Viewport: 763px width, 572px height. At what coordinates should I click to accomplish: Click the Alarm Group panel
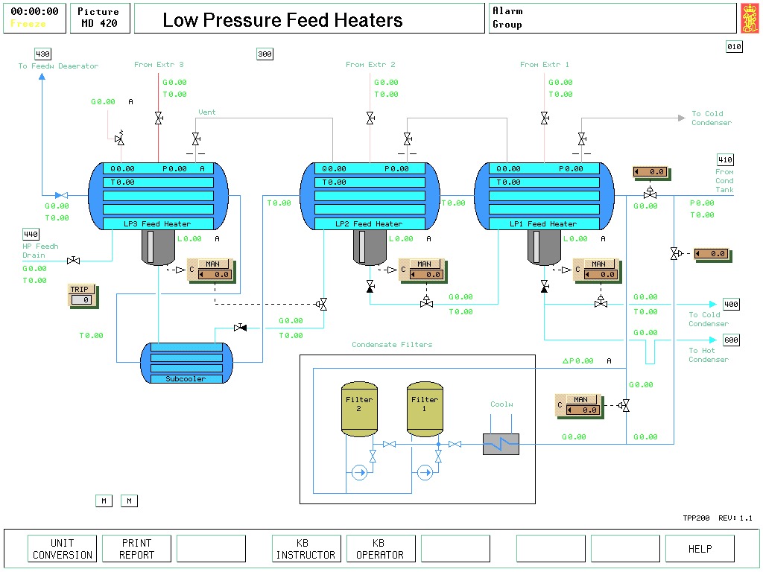(x=612, y=19)
